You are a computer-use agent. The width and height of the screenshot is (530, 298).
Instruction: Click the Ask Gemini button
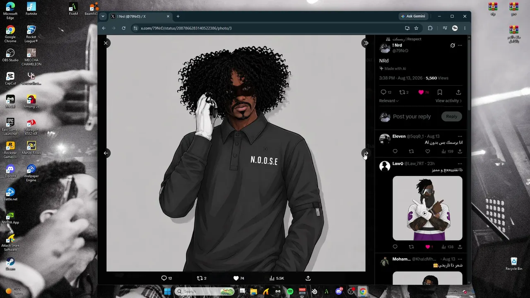tap(413, 17)
